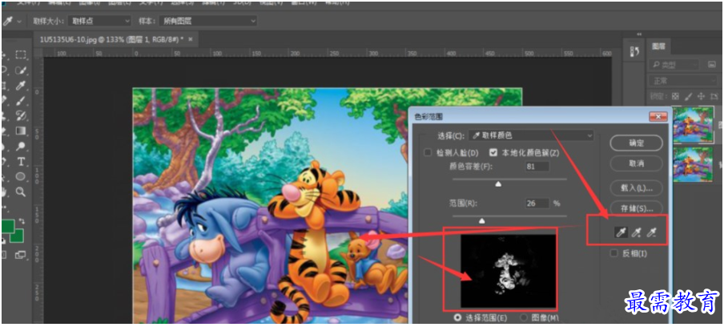The width and height of the screenshot is (724, 327).
Task: Select the Horizontal Type tool
Action: pyautogui.click(x=21, y=162)
